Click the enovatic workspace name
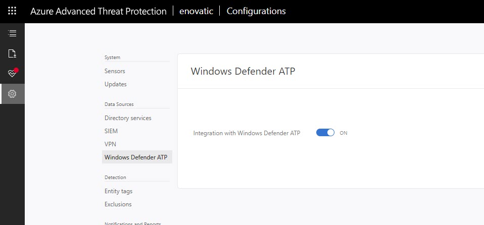The image size is (484, 225). (x=197, y=11)
